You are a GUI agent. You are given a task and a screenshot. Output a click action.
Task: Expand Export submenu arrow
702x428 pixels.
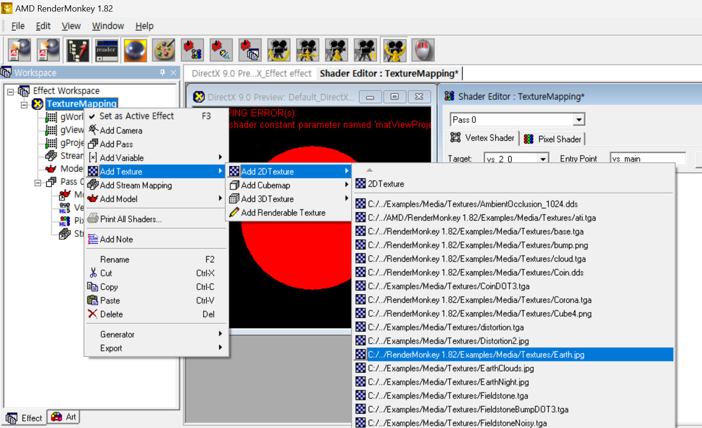(221, 347)
